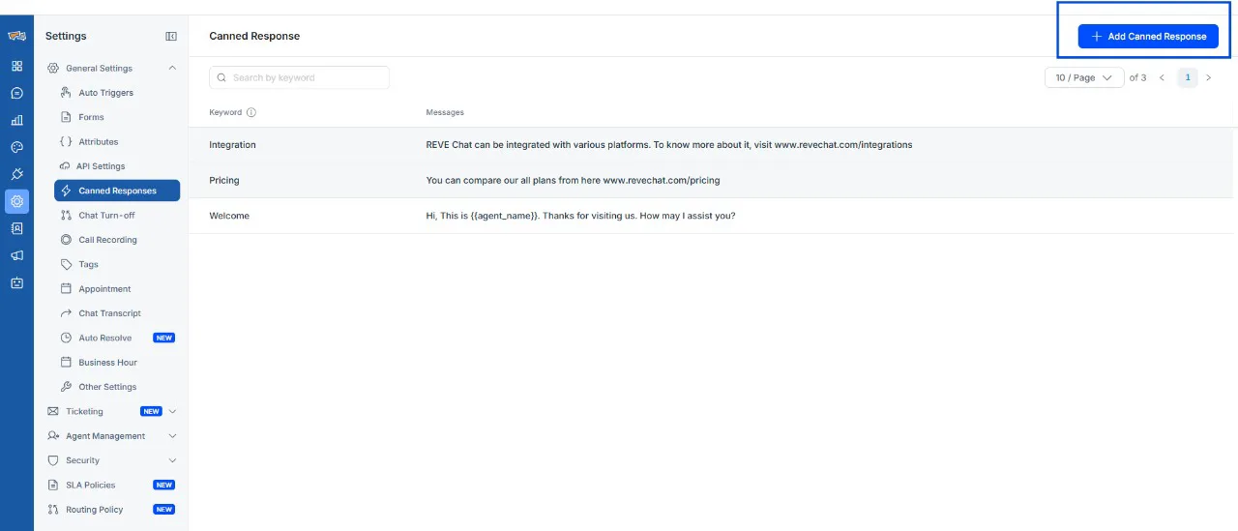The height and width of the screenshot is (531, 1238).
Task: Expand the Agent Management section
Action: coord(172,436)
